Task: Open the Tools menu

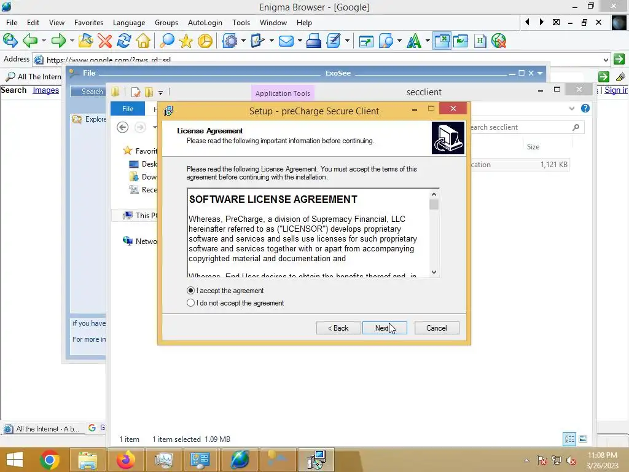Action: tap(241, 23)
